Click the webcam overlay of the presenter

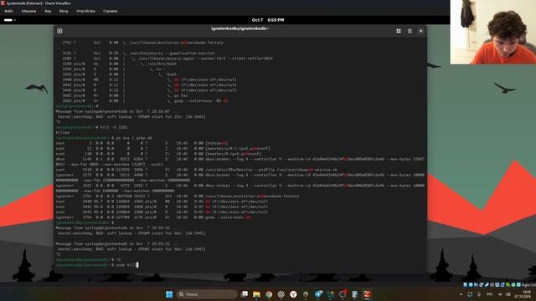(x=493, y=32)
